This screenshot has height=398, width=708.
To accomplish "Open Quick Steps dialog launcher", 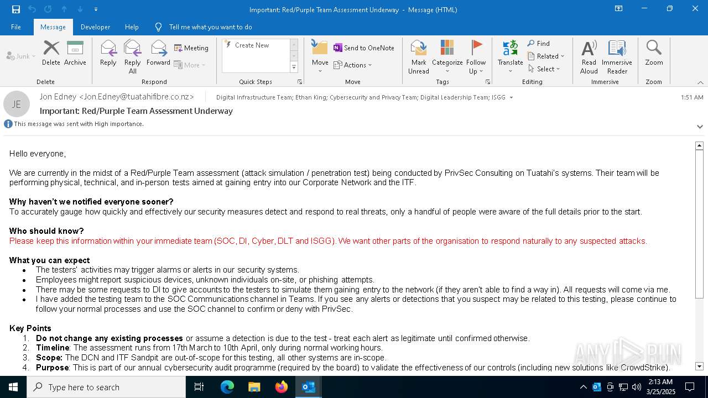I will click(x=300, y=82).
